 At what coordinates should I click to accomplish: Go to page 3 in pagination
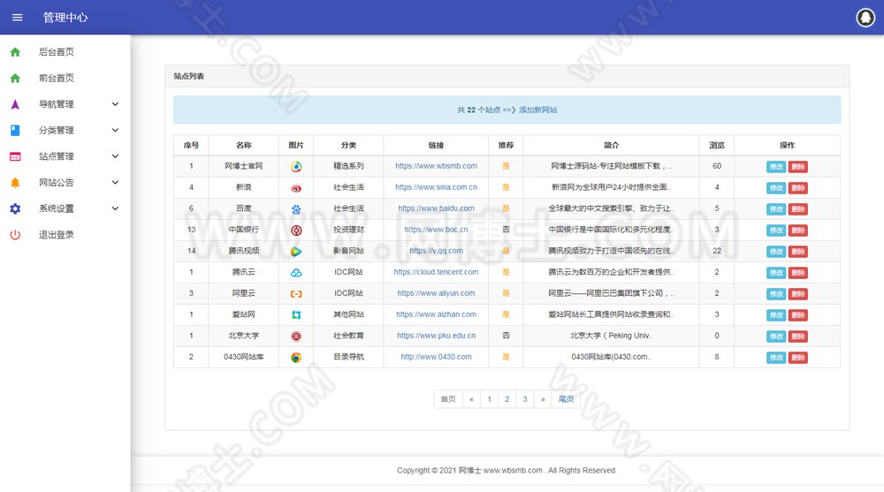(525, 399)
